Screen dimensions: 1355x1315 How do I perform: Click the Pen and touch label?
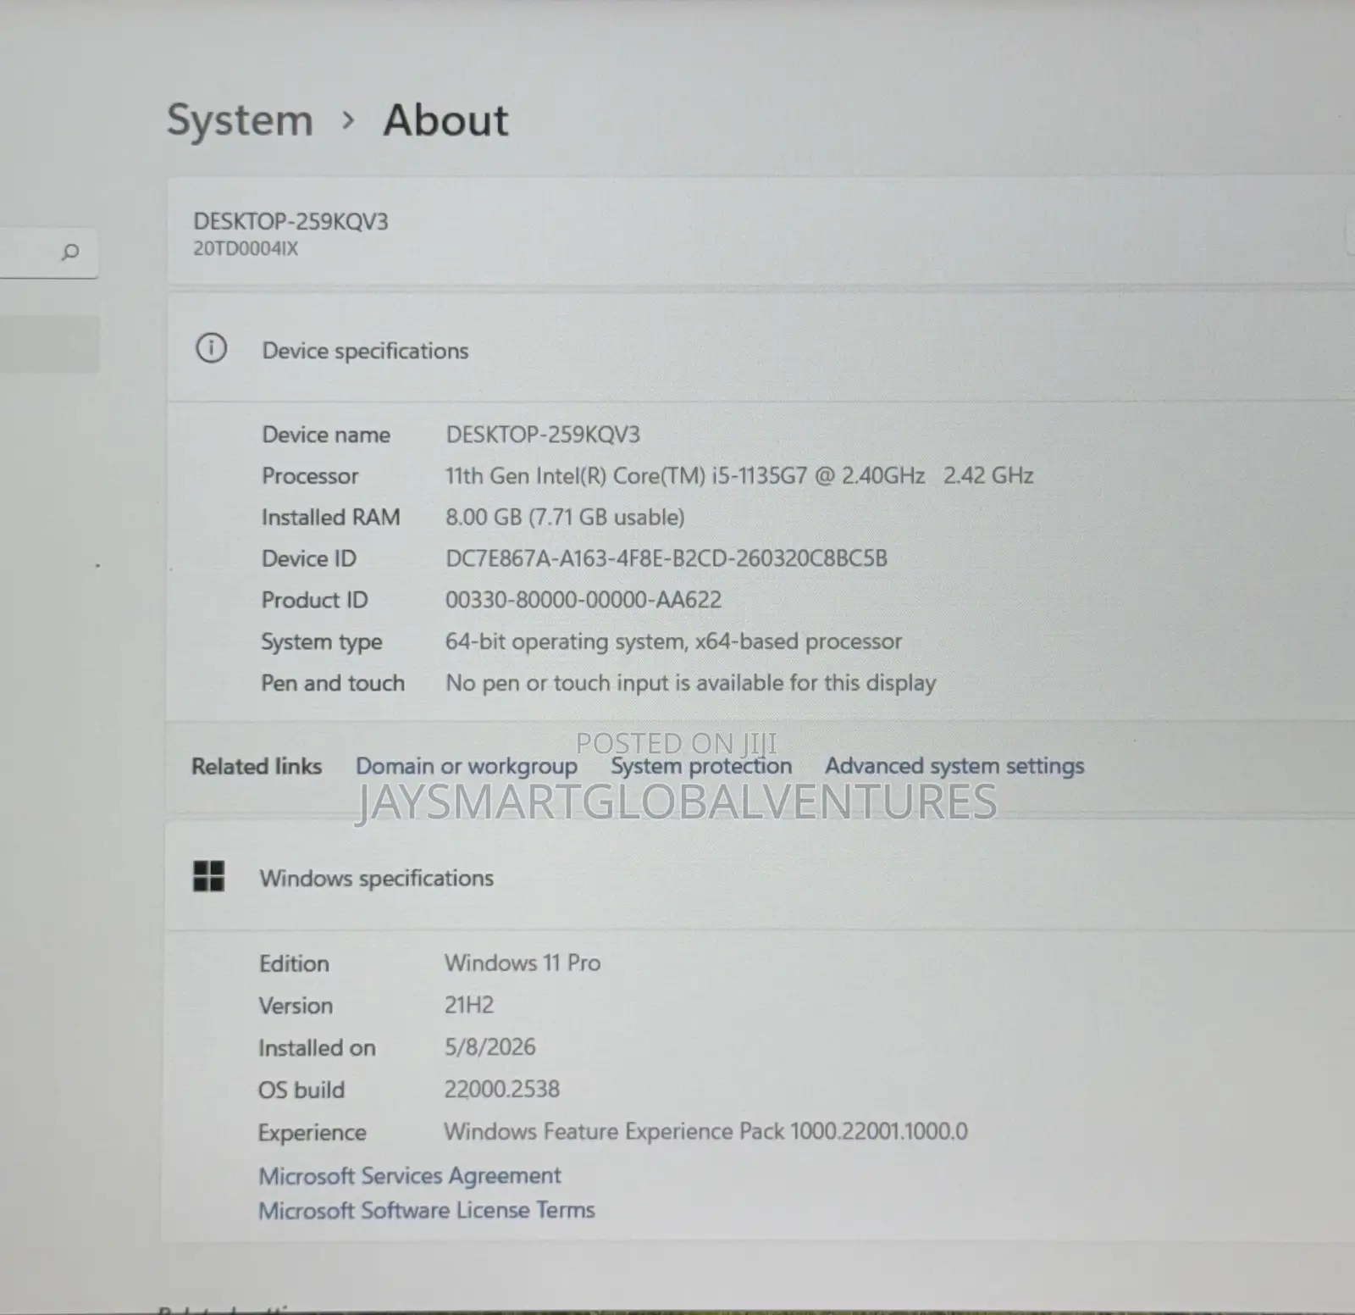pos(333,683)
